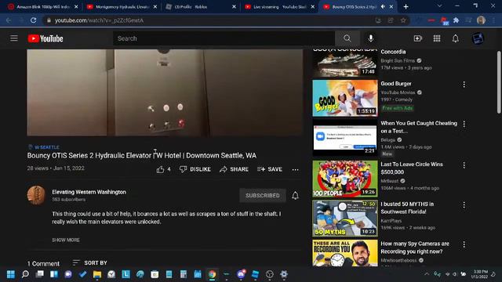The image size is (502, 282).
Task: Open the tab search chevron in Chrome
Action: tap(439, 6)
